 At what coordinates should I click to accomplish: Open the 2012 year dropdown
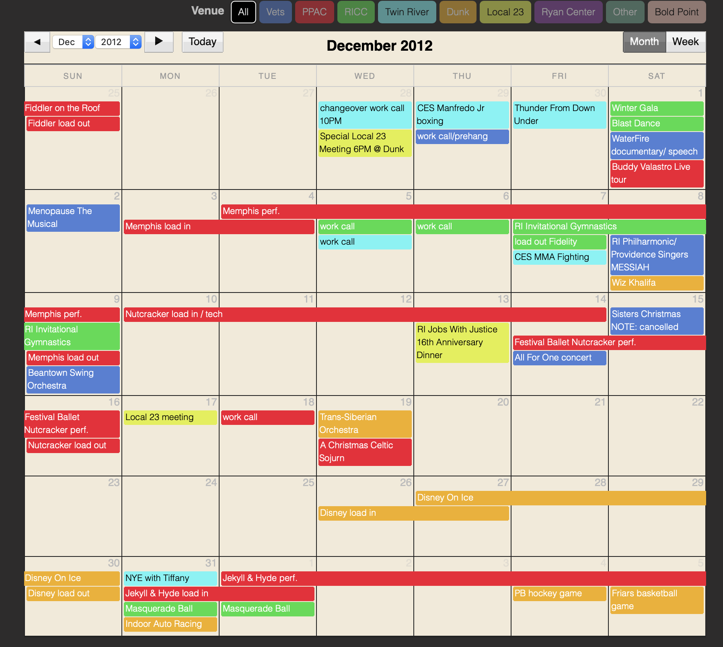pos(118,42)
